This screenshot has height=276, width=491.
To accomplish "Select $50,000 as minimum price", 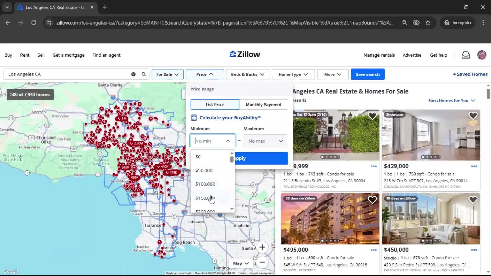I will coord(204,170).
